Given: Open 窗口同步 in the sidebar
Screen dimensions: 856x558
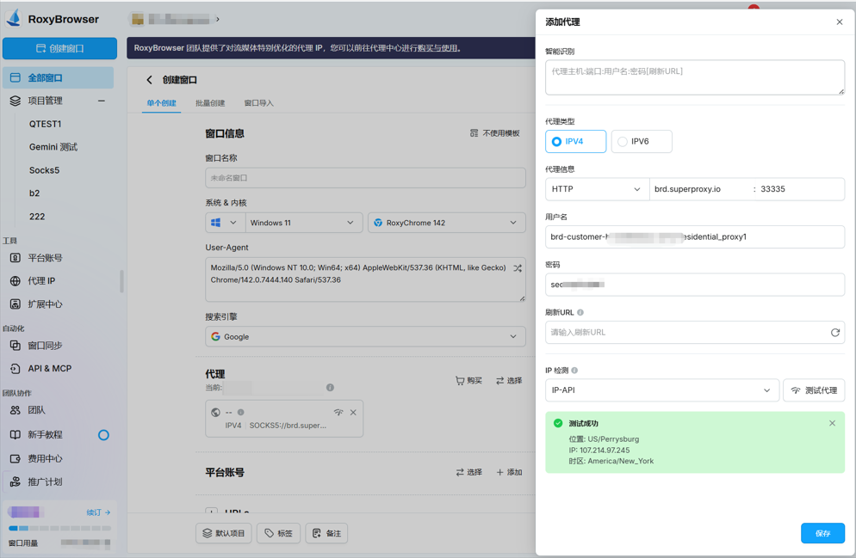Looking at the screenshot, I should pyautogui.click(x=45, y=346).
